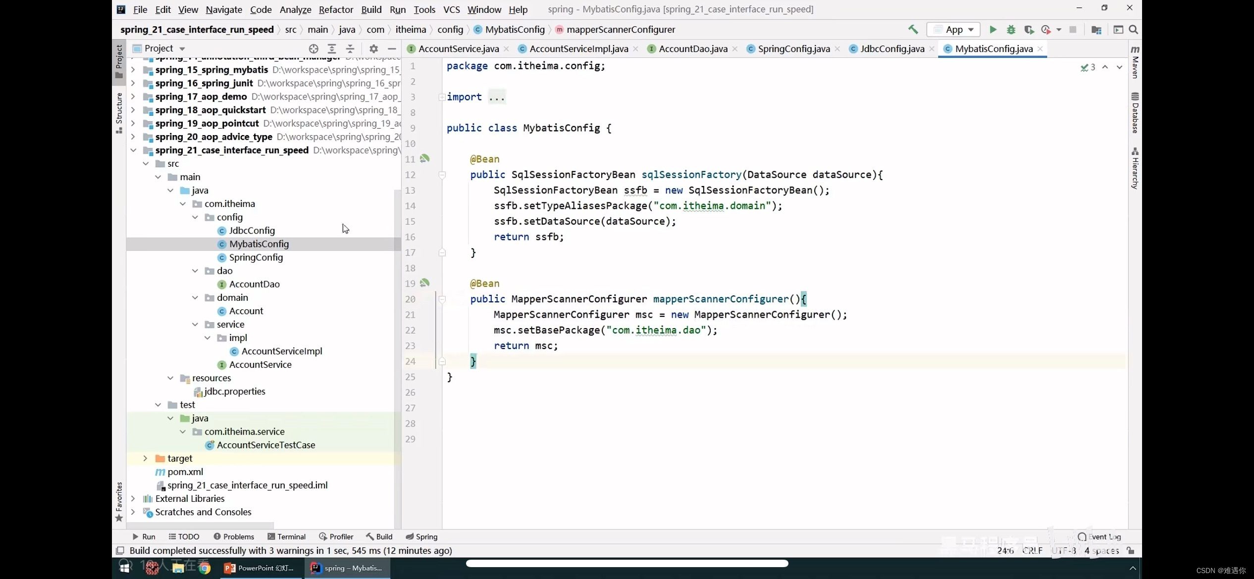Viewport: 1254px width, 579px height.
Task: Expand the folded import block on line 3
Action: click(x=442, y=97)
